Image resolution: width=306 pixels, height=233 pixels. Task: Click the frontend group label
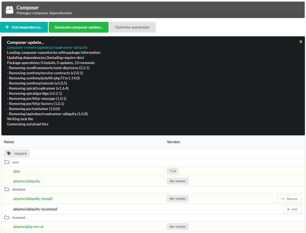pyautogui.click(x=19, y=218)
